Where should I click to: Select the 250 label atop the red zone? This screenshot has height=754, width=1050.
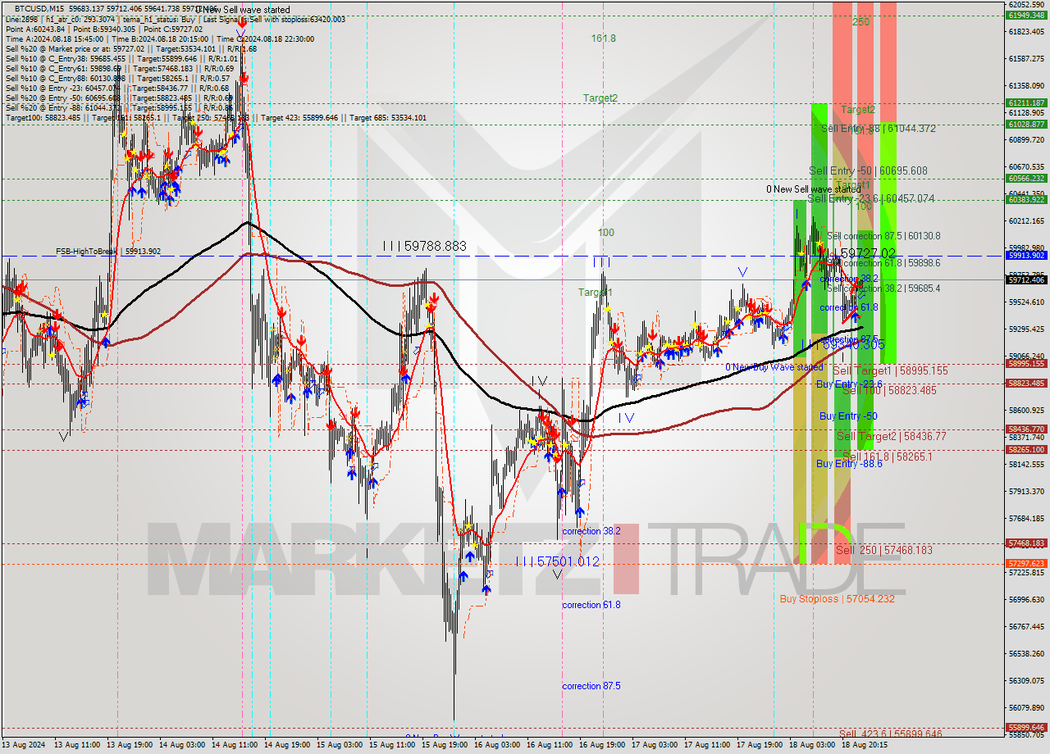pyautogui.click(x=861, y=22)
